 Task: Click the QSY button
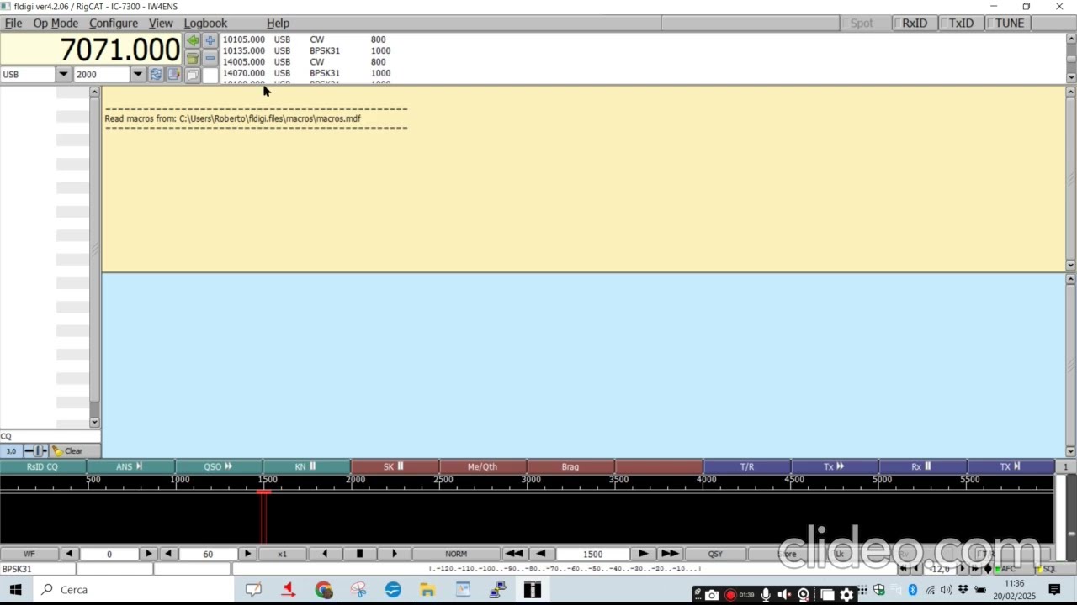715,554
